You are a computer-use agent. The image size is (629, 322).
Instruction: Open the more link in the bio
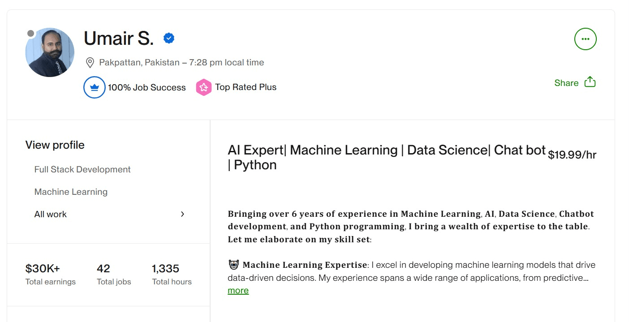click(x=238, y=290)
